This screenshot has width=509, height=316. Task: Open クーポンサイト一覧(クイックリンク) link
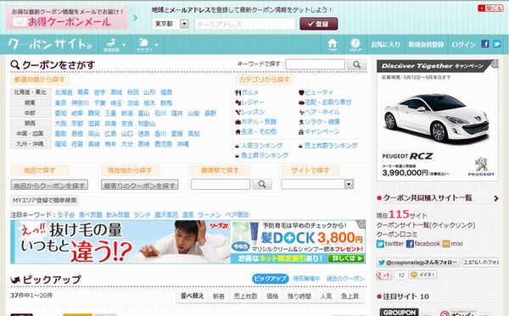click(x=426, y=225)
